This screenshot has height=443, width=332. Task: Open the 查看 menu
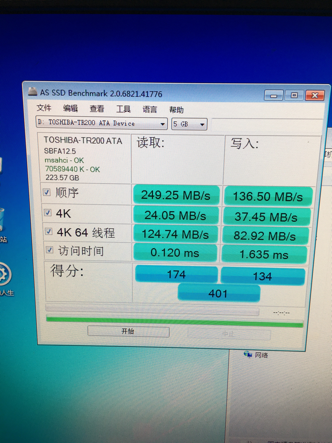pyautogui.click(x=97, y=109)
